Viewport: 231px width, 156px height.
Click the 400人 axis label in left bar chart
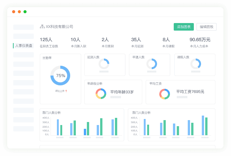46,118
